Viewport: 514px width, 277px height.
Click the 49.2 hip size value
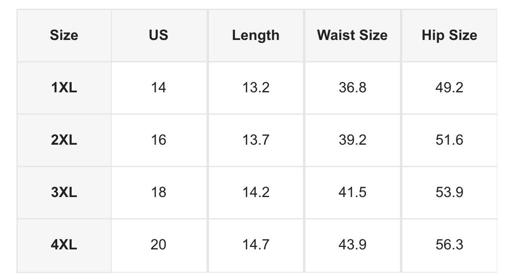[x=449, y=88]
